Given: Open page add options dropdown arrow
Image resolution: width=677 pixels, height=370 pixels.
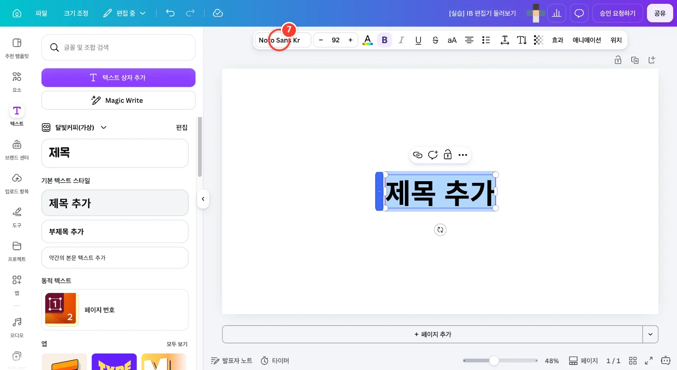Looking at the screenshot, I should pos(650,334).
